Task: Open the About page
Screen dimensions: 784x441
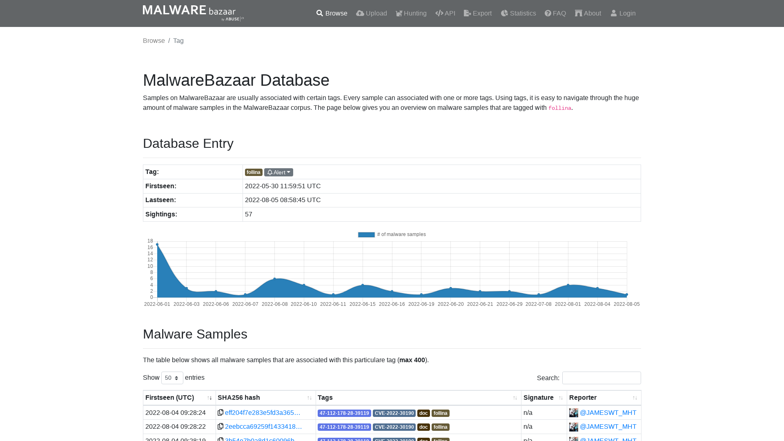Action: pos(588,13)
